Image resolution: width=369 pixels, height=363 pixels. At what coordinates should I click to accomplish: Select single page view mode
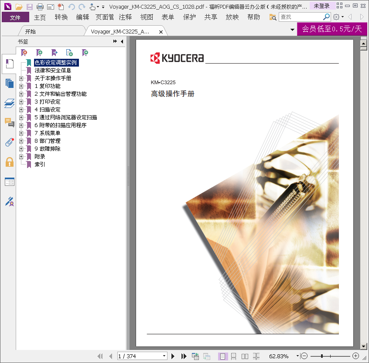(x=222, y=356)
